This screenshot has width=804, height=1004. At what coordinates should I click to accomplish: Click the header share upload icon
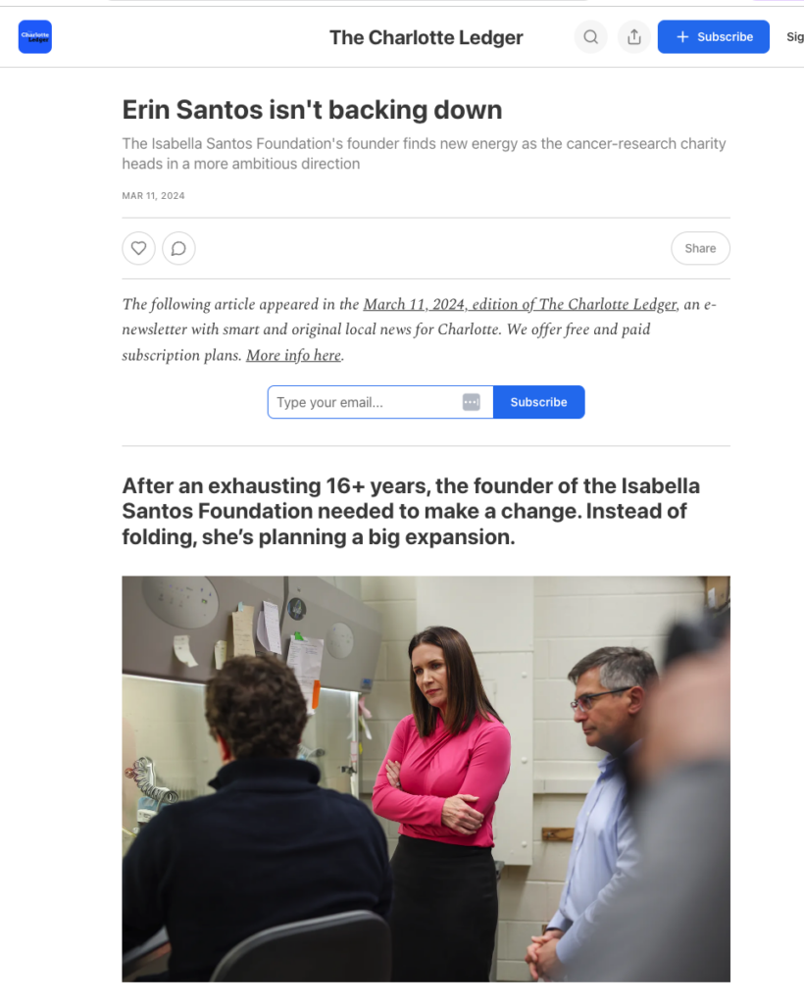coord(633,37)
